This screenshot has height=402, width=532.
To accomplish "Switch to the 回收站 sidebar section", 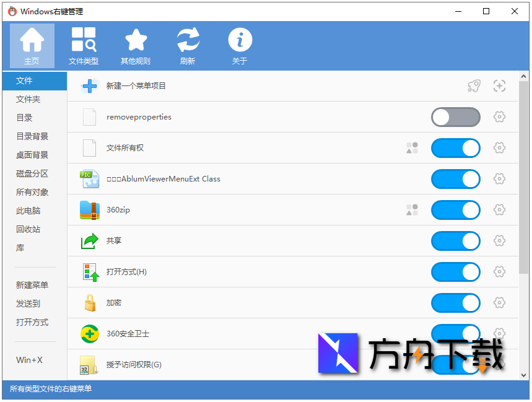I will pyautogui.click(x=27, y=229).
